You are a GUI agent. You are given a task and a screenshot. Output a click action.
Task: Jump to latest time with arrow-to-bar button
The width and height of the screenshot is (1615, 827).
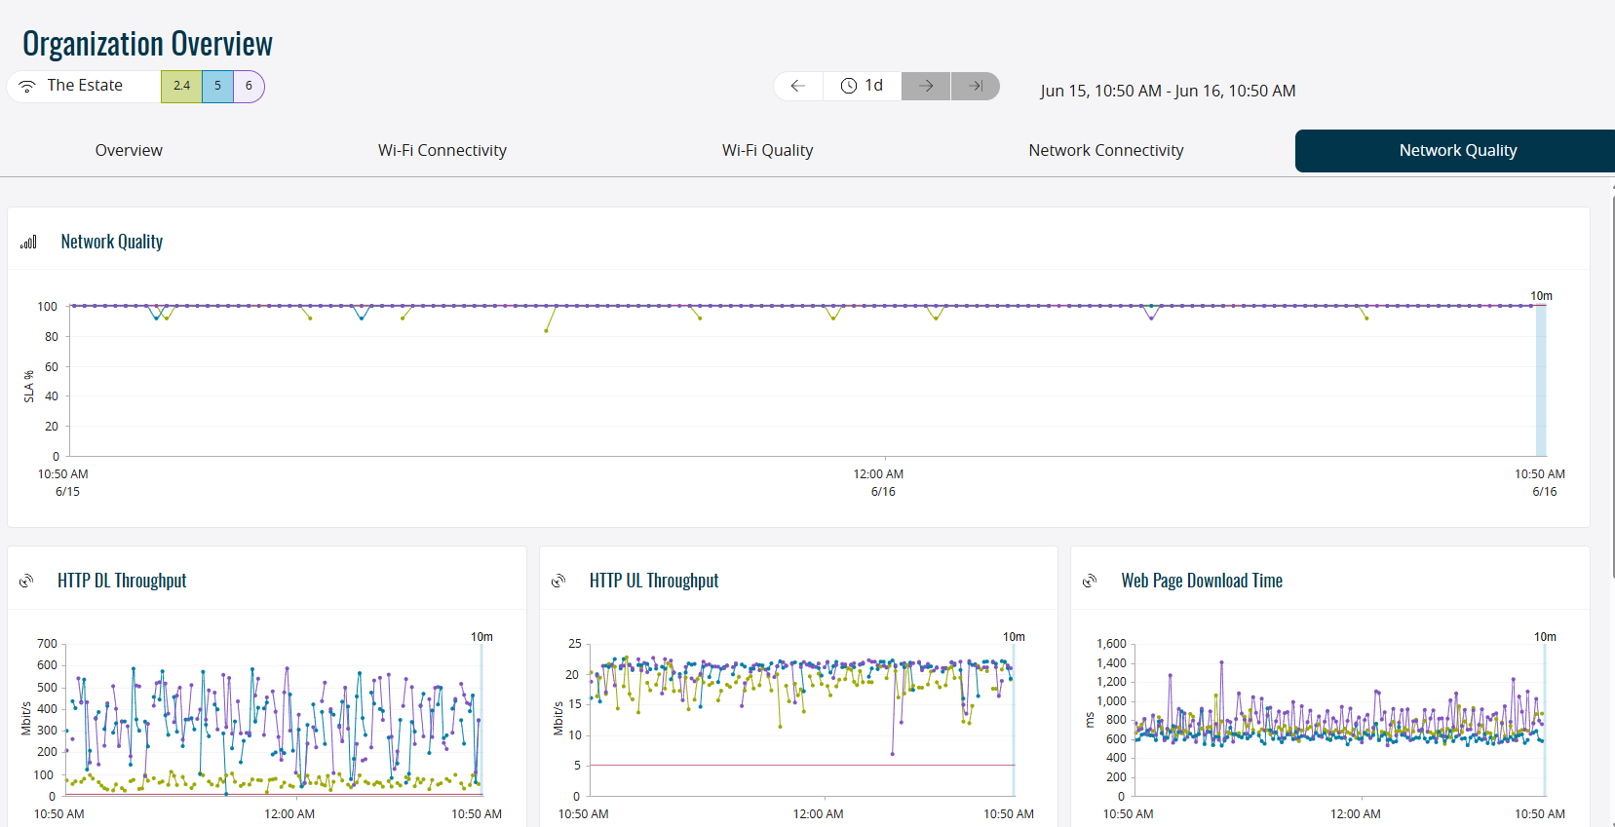tap(976, 86)
